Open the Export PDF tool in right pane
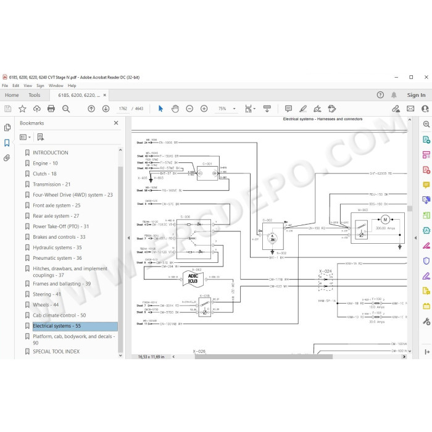This screenshot has width=432, height=432. (426, 139)
